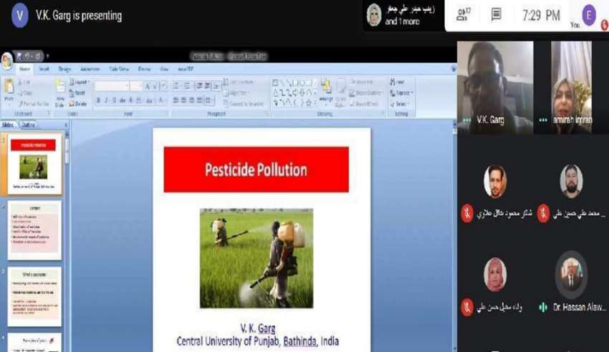Click Dr. Hassan Alaw's green audio indicator

tap(544, 307)
